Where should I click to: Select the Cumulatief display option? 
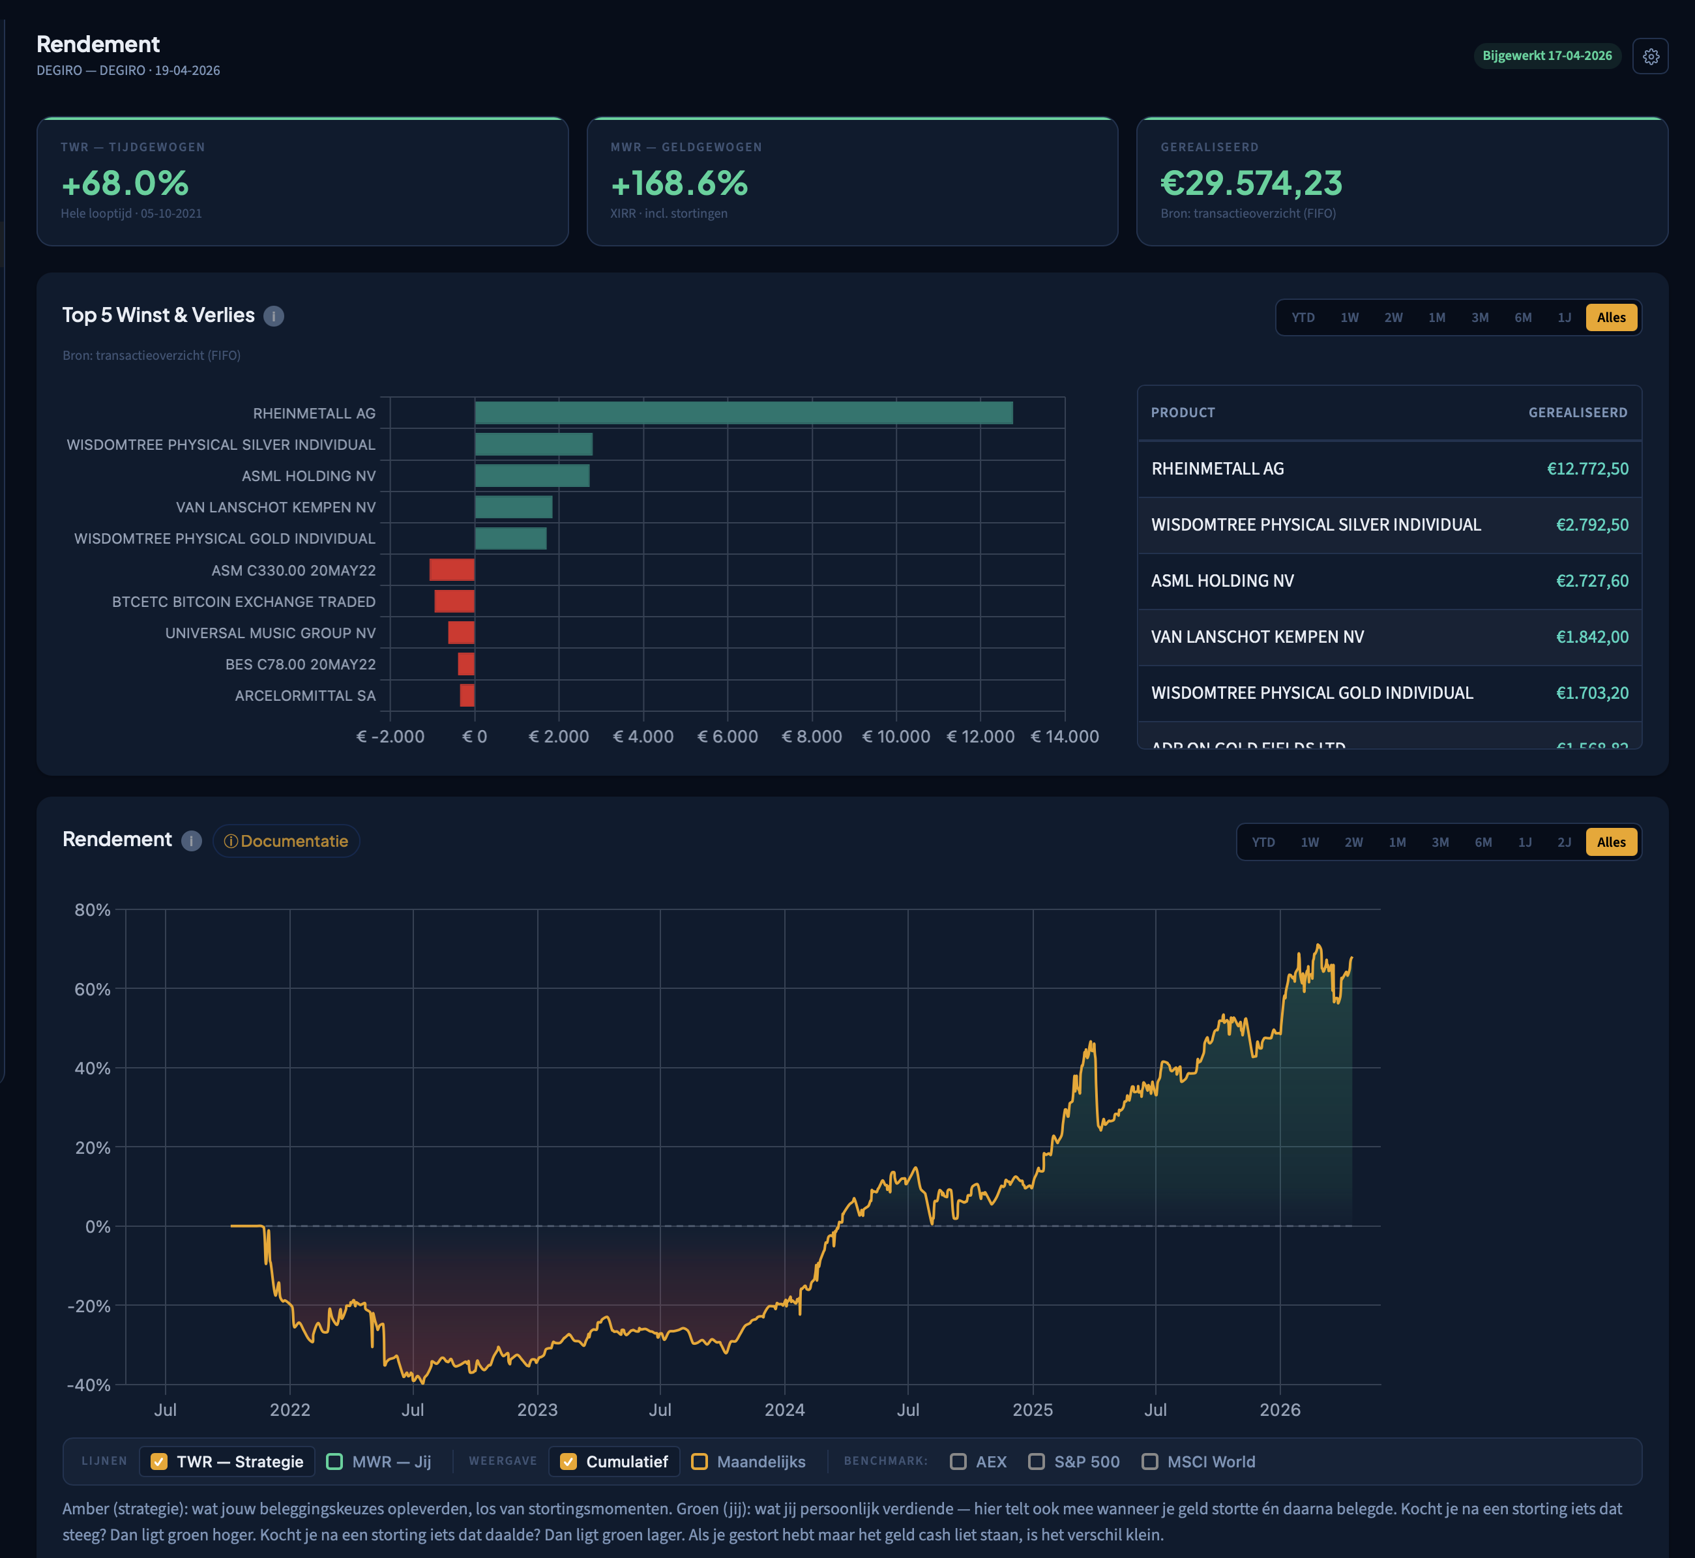(x=569, y=1461)
